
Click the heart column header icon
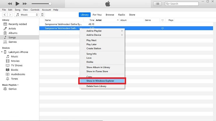[162, 20]
